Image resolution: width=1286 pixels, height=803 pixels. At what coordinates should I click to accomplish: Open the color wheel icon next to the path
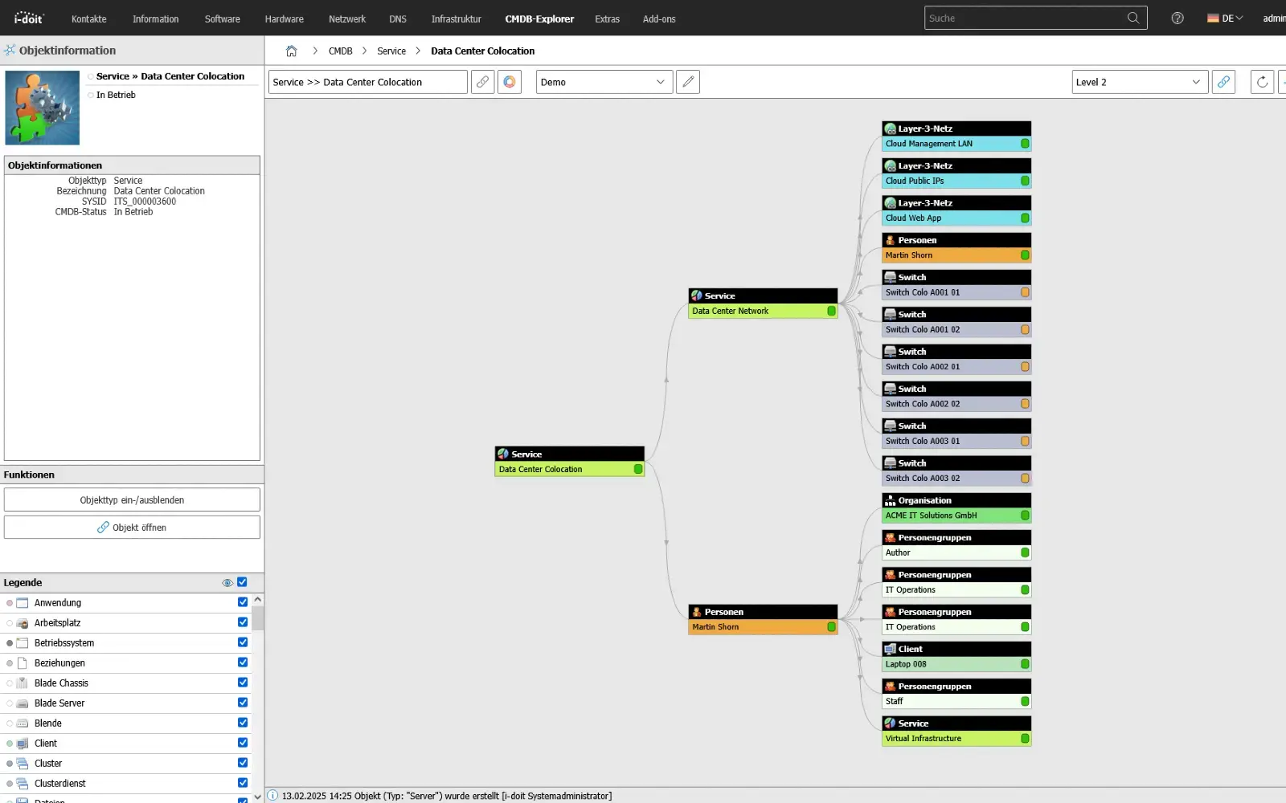point(510,81)
